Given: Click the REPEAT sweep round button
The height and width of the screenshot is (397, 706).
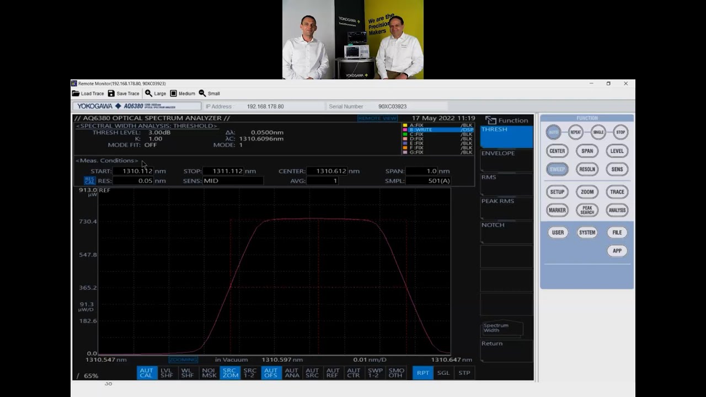Looking at the screenshot, I should click(576, 132).
